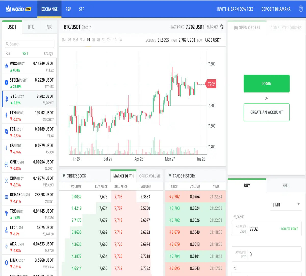
Task: Show the Completed Orders tab
Action: [286, 28]
